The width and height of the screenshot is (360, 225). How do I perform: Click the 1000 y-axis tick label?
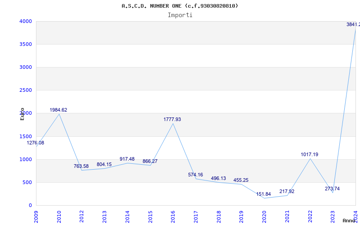coord(25,160)
